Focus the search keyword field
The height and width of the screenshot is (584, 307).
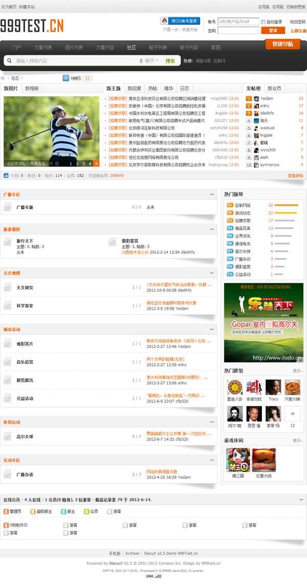(x=76, y=61)
